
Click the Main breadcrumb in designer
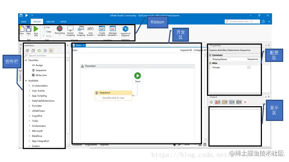tap(75, 50)
